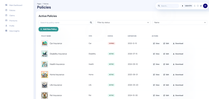
Task: Click the magnifier icon beside policy name search
Action: pos(91,23)
